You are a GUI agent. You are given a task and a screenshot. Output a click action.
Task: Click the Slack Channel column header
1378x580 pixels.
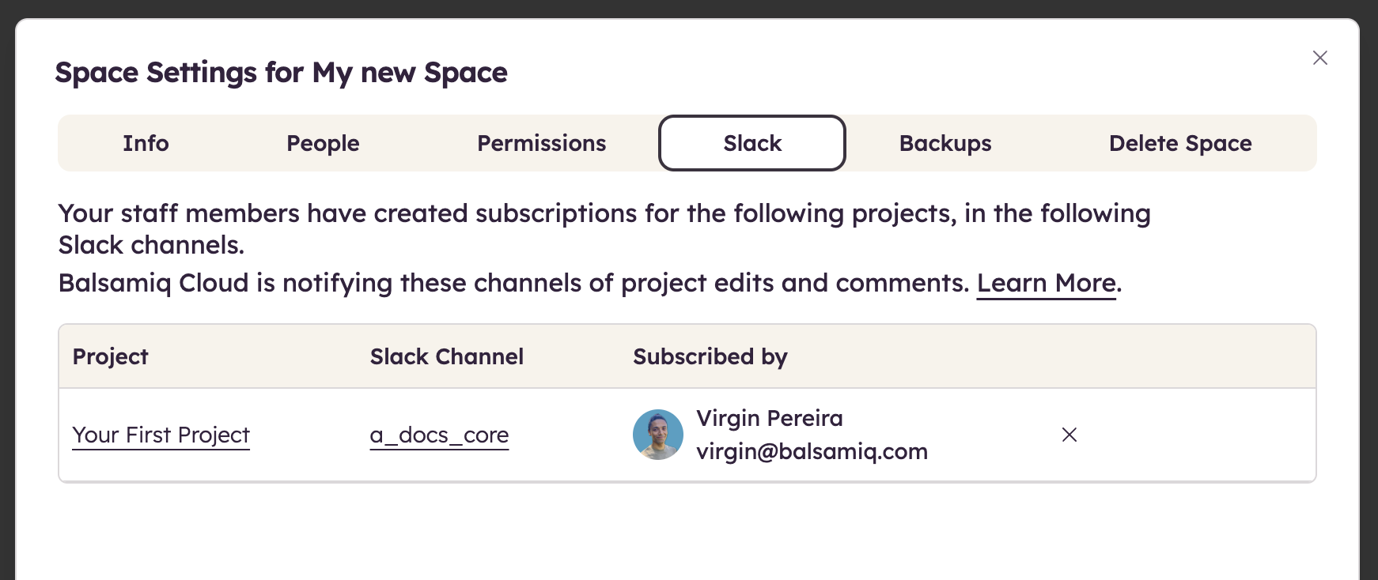click(x=446, y=356)
